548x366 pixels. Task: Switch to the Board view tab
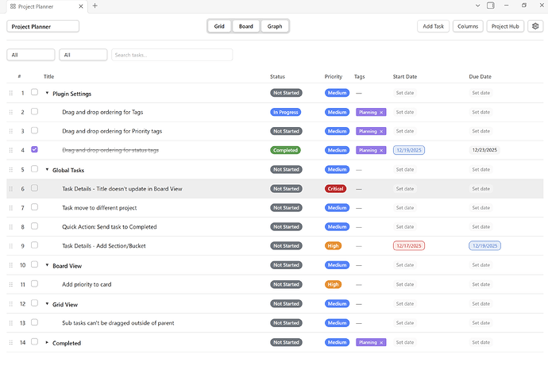[x=246, y=26]
